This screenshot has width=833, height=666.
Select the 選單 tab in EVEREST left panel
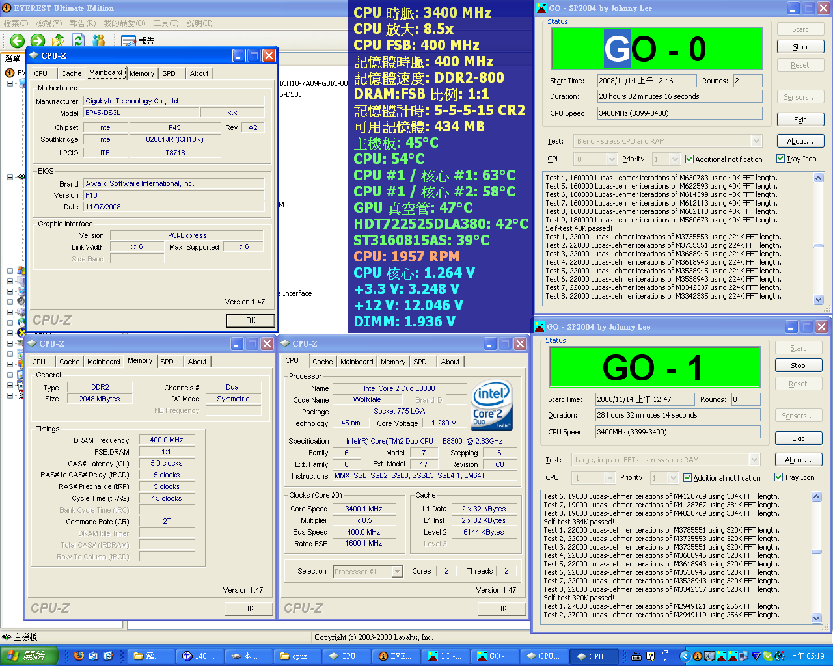click(x=12, y=58)
